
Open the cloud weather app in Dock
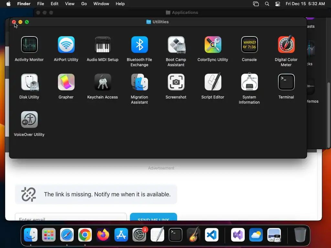(256, 235)
